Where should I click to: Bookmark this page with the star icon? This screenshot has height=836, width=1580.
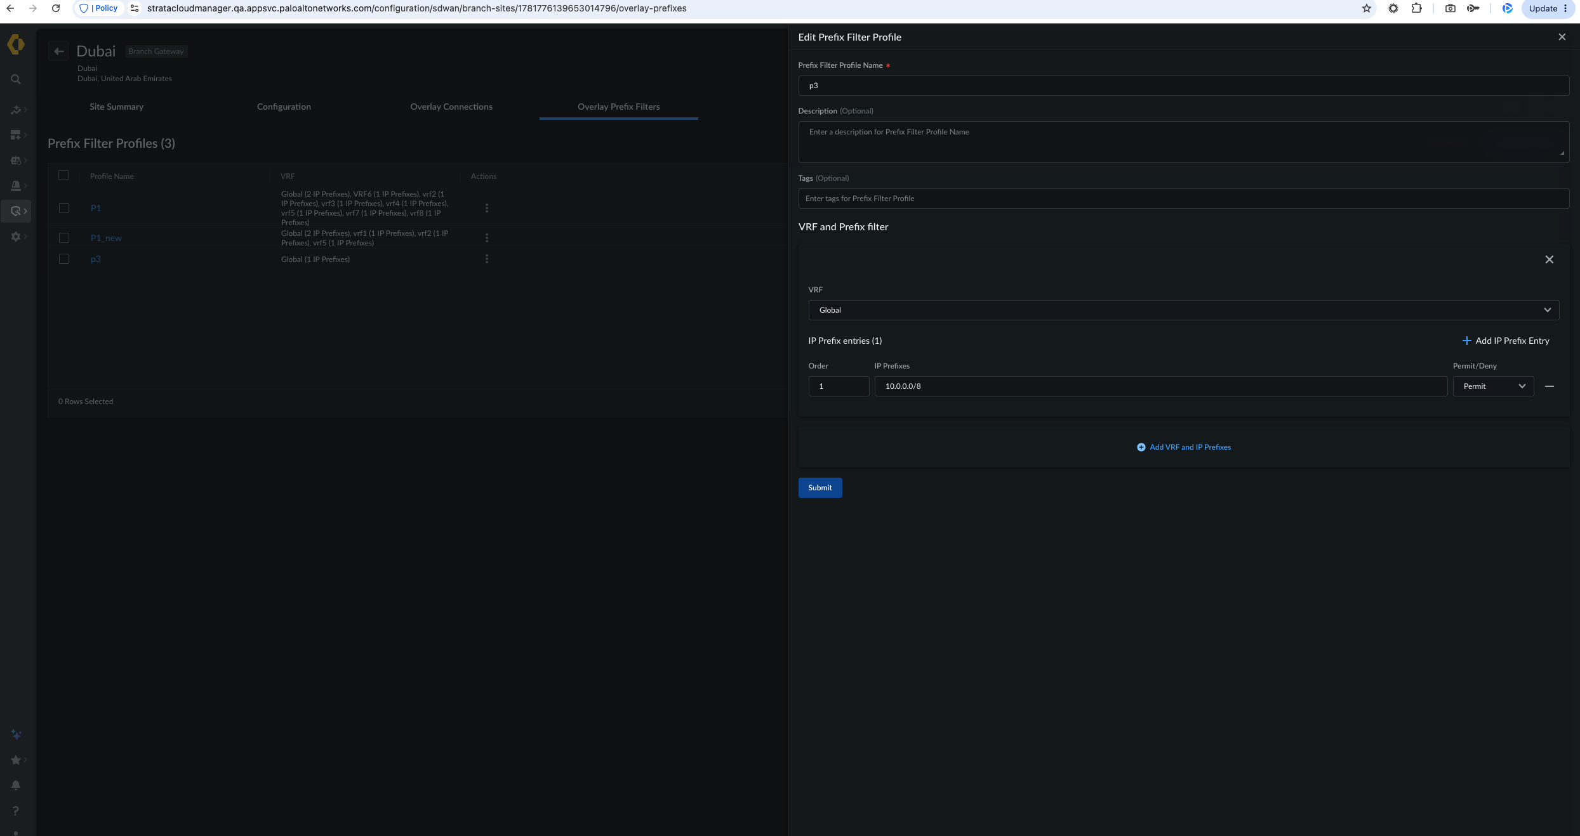[1367, 8]
